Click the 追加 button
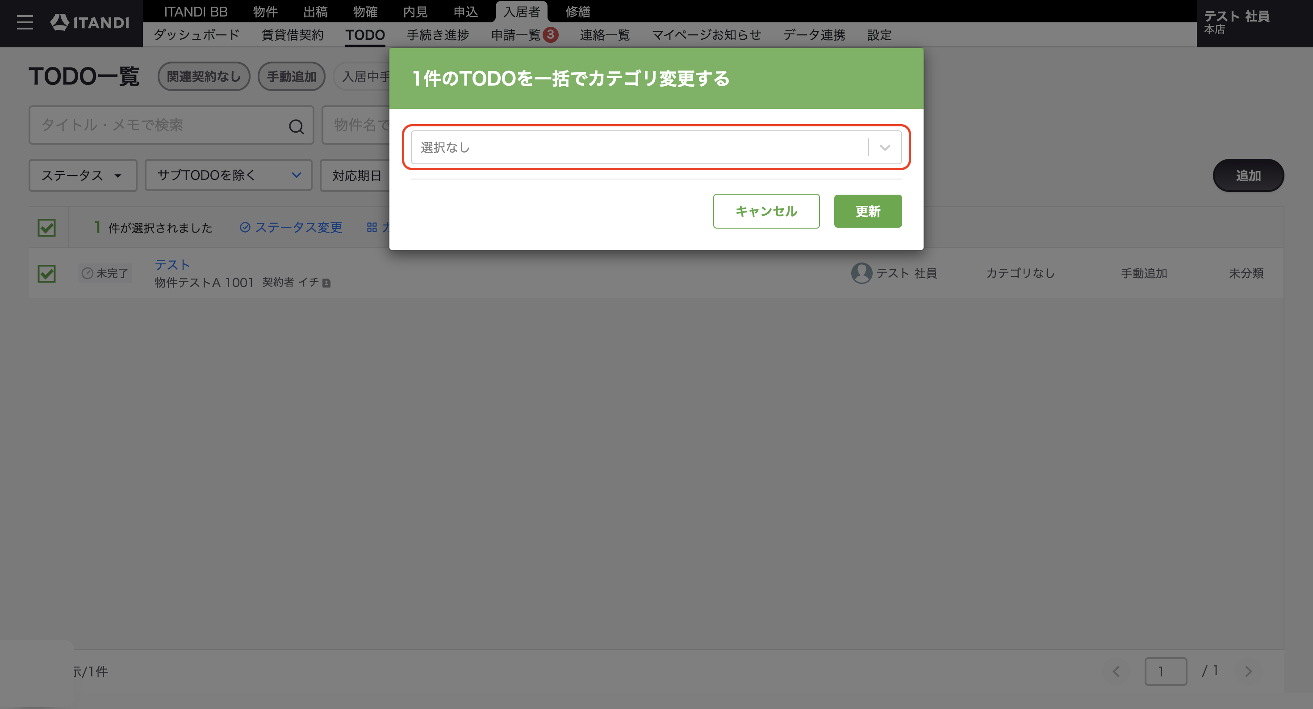This screenshot has height=709, width=1313. pyautogui.click(x=1248, y=175)
